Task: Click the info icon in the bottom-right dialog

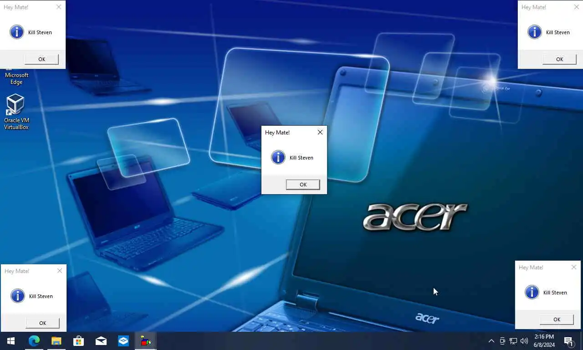Action: (x=532, y=292)
